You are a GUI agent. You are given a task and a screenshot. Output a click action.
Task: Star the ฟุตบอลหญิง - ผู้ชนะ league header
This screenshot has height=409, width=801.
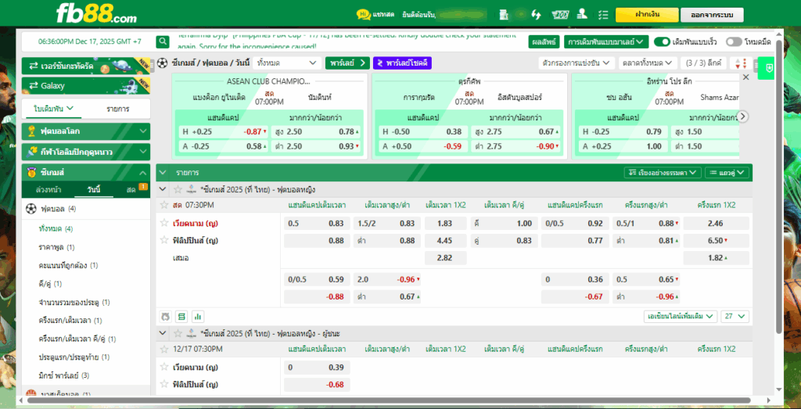pyautogui.click(x=178, y=333)
